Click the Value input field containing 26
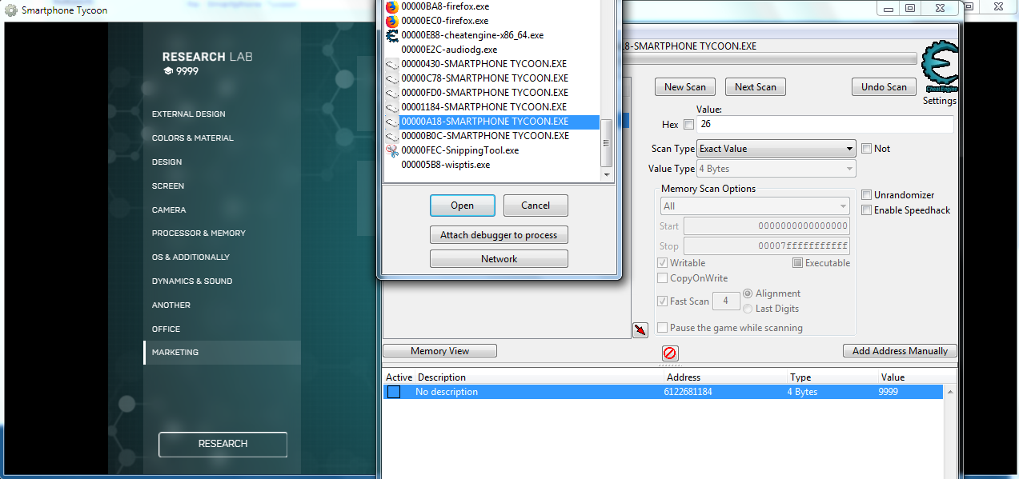1019x479 pixels. click(x=825, y=125)
